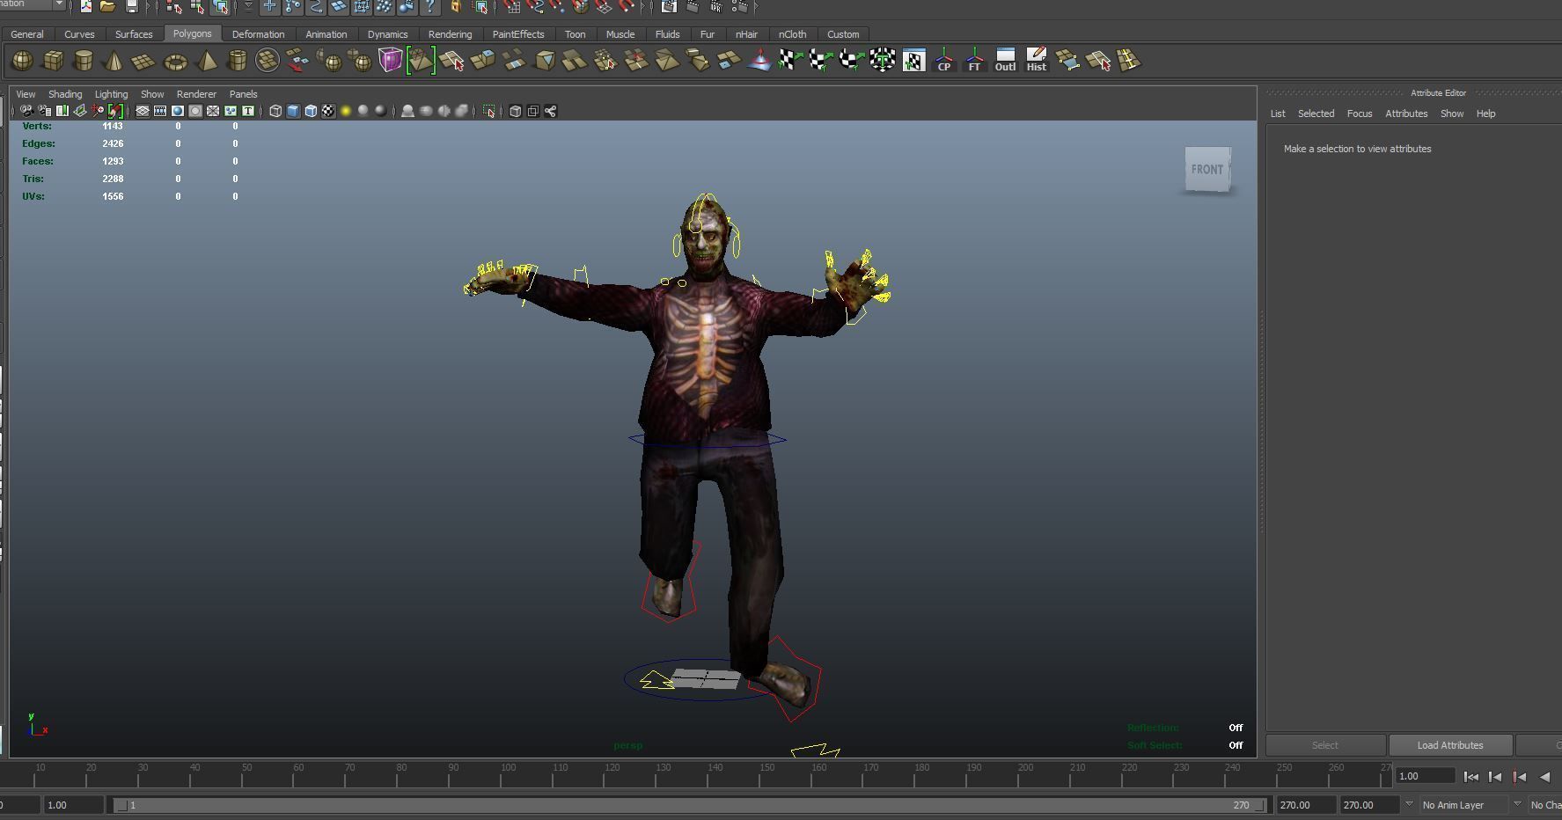Viewport: 1562px width, 820px height.
Task: Click the lock selection icon in status line
Action: tap(456, 6)
